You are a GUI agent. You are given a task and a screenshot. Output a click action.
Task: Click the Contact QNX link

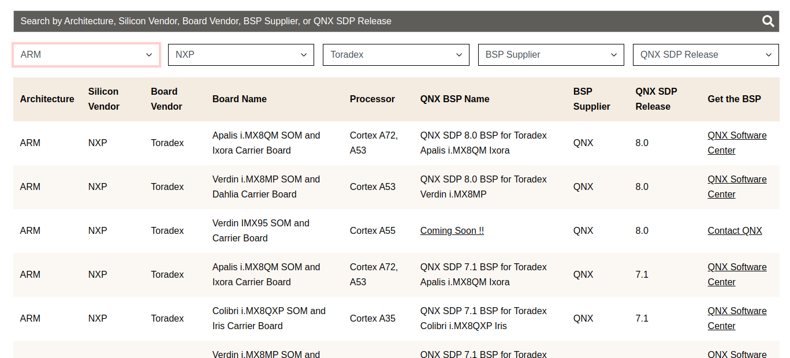(735, 230)
